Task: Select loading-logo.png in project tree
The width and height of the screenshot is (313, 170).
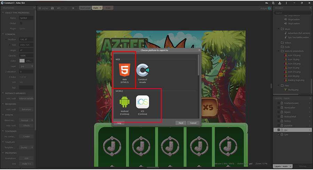Action: pos(296,80)
